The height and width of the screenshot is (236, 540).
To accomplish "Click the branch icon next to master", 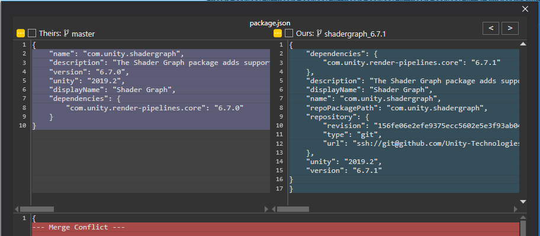I will tap(66, 33).
